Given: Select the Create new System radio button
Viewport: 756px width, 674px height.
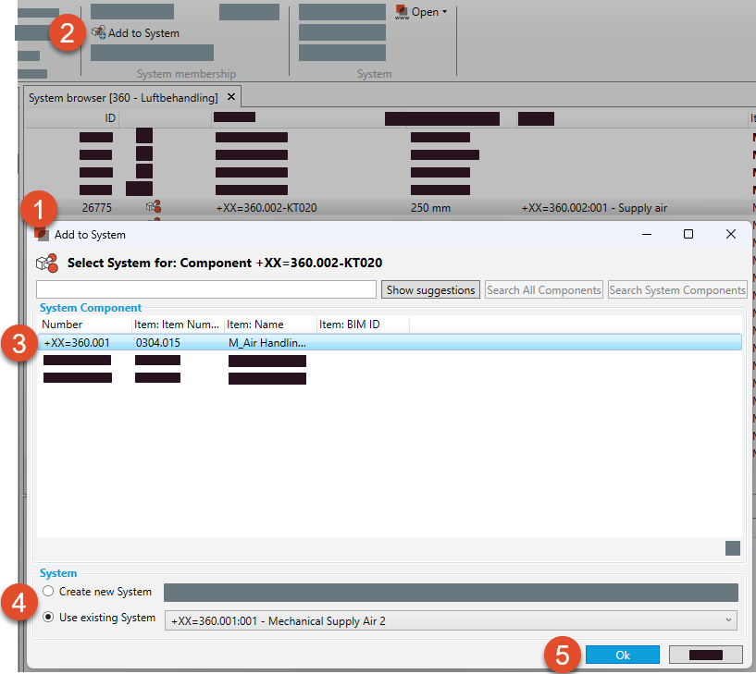Looking at the screenshot, I should 48,592.
